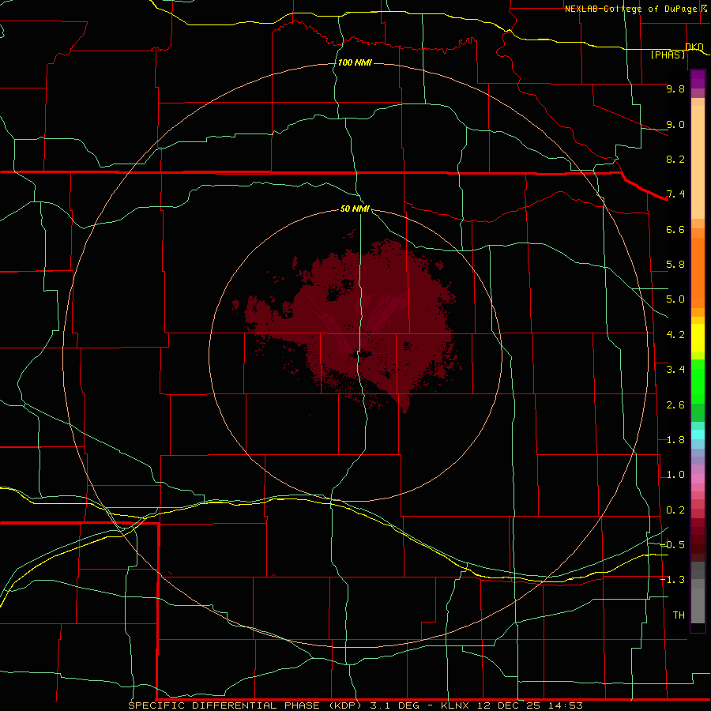
Task: Click the 1.8 scale label
Action: point(675,440)
